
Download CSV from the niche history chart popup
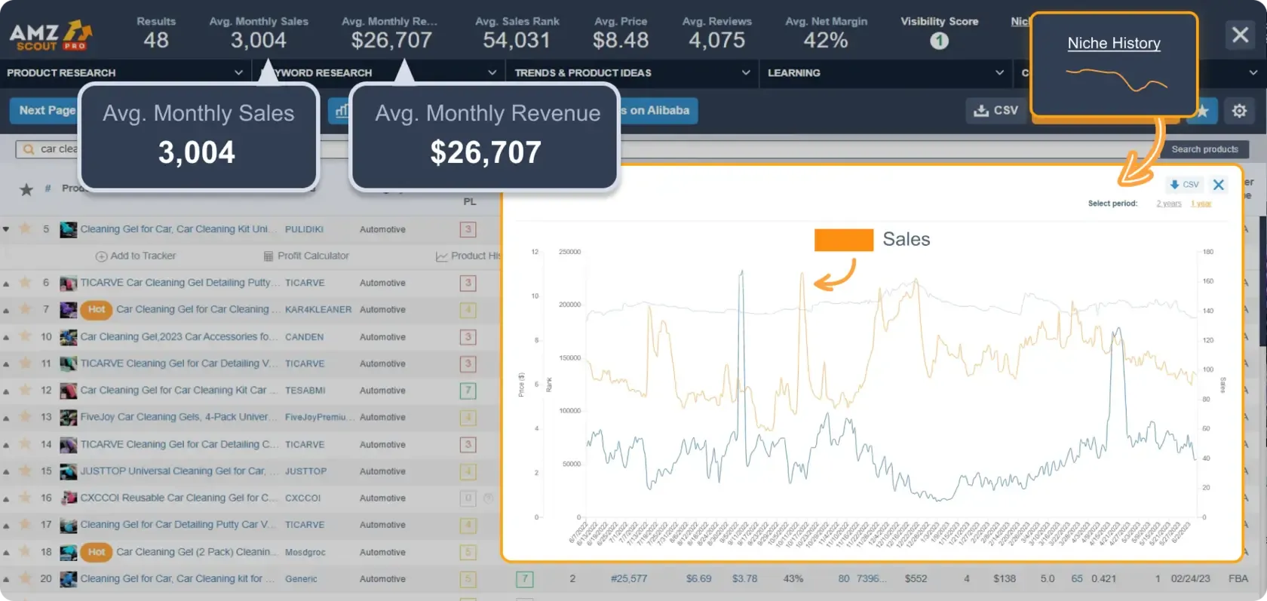point(1184,184)
